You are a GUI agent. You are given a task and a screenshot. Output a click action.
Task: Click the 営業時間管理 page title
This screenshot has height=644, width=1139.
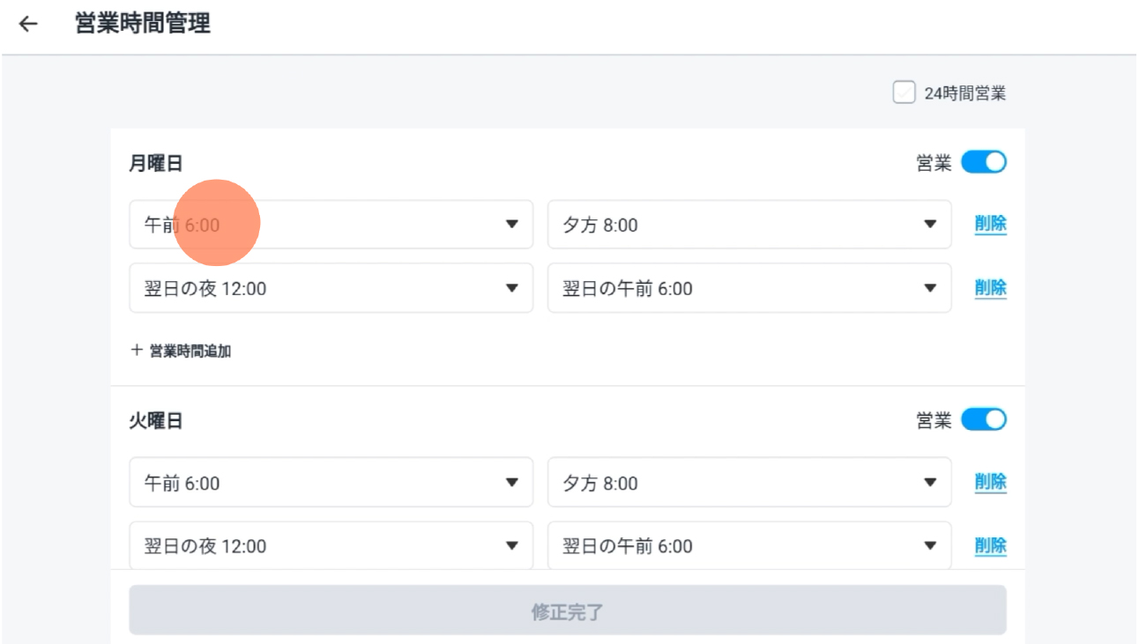(143, 24)
